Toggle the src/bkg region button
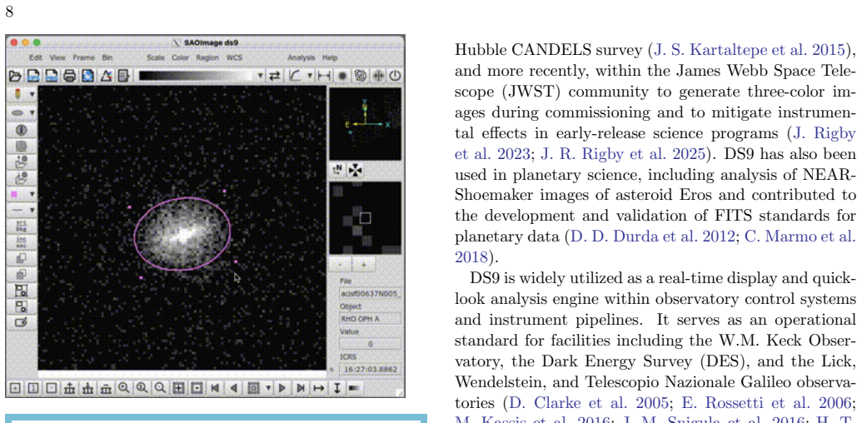 (x=22, y=226)
